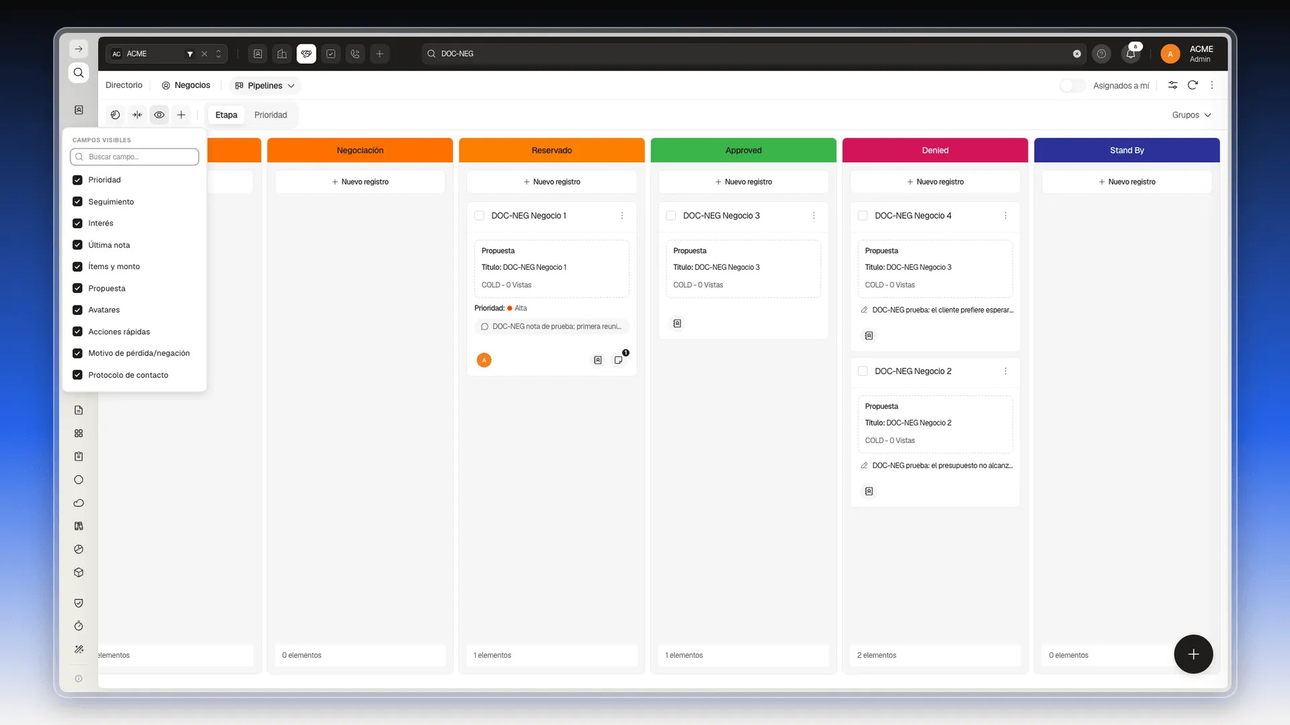
Task: Switch to the Etapa tab
Action: (x=226, y=115)
